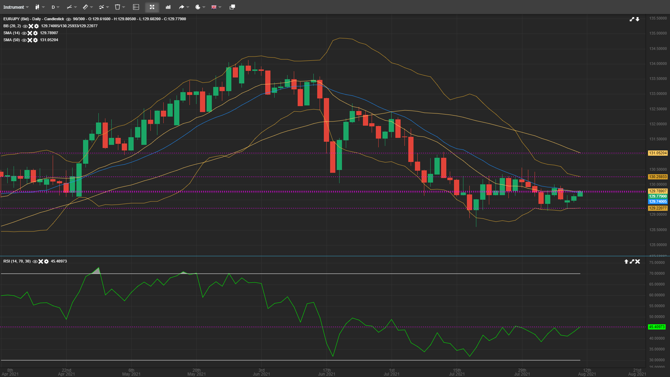
Task: Click the EUR/JPY (Bid) - Daily - Candlestick label
Action: (x=34, y=19)
